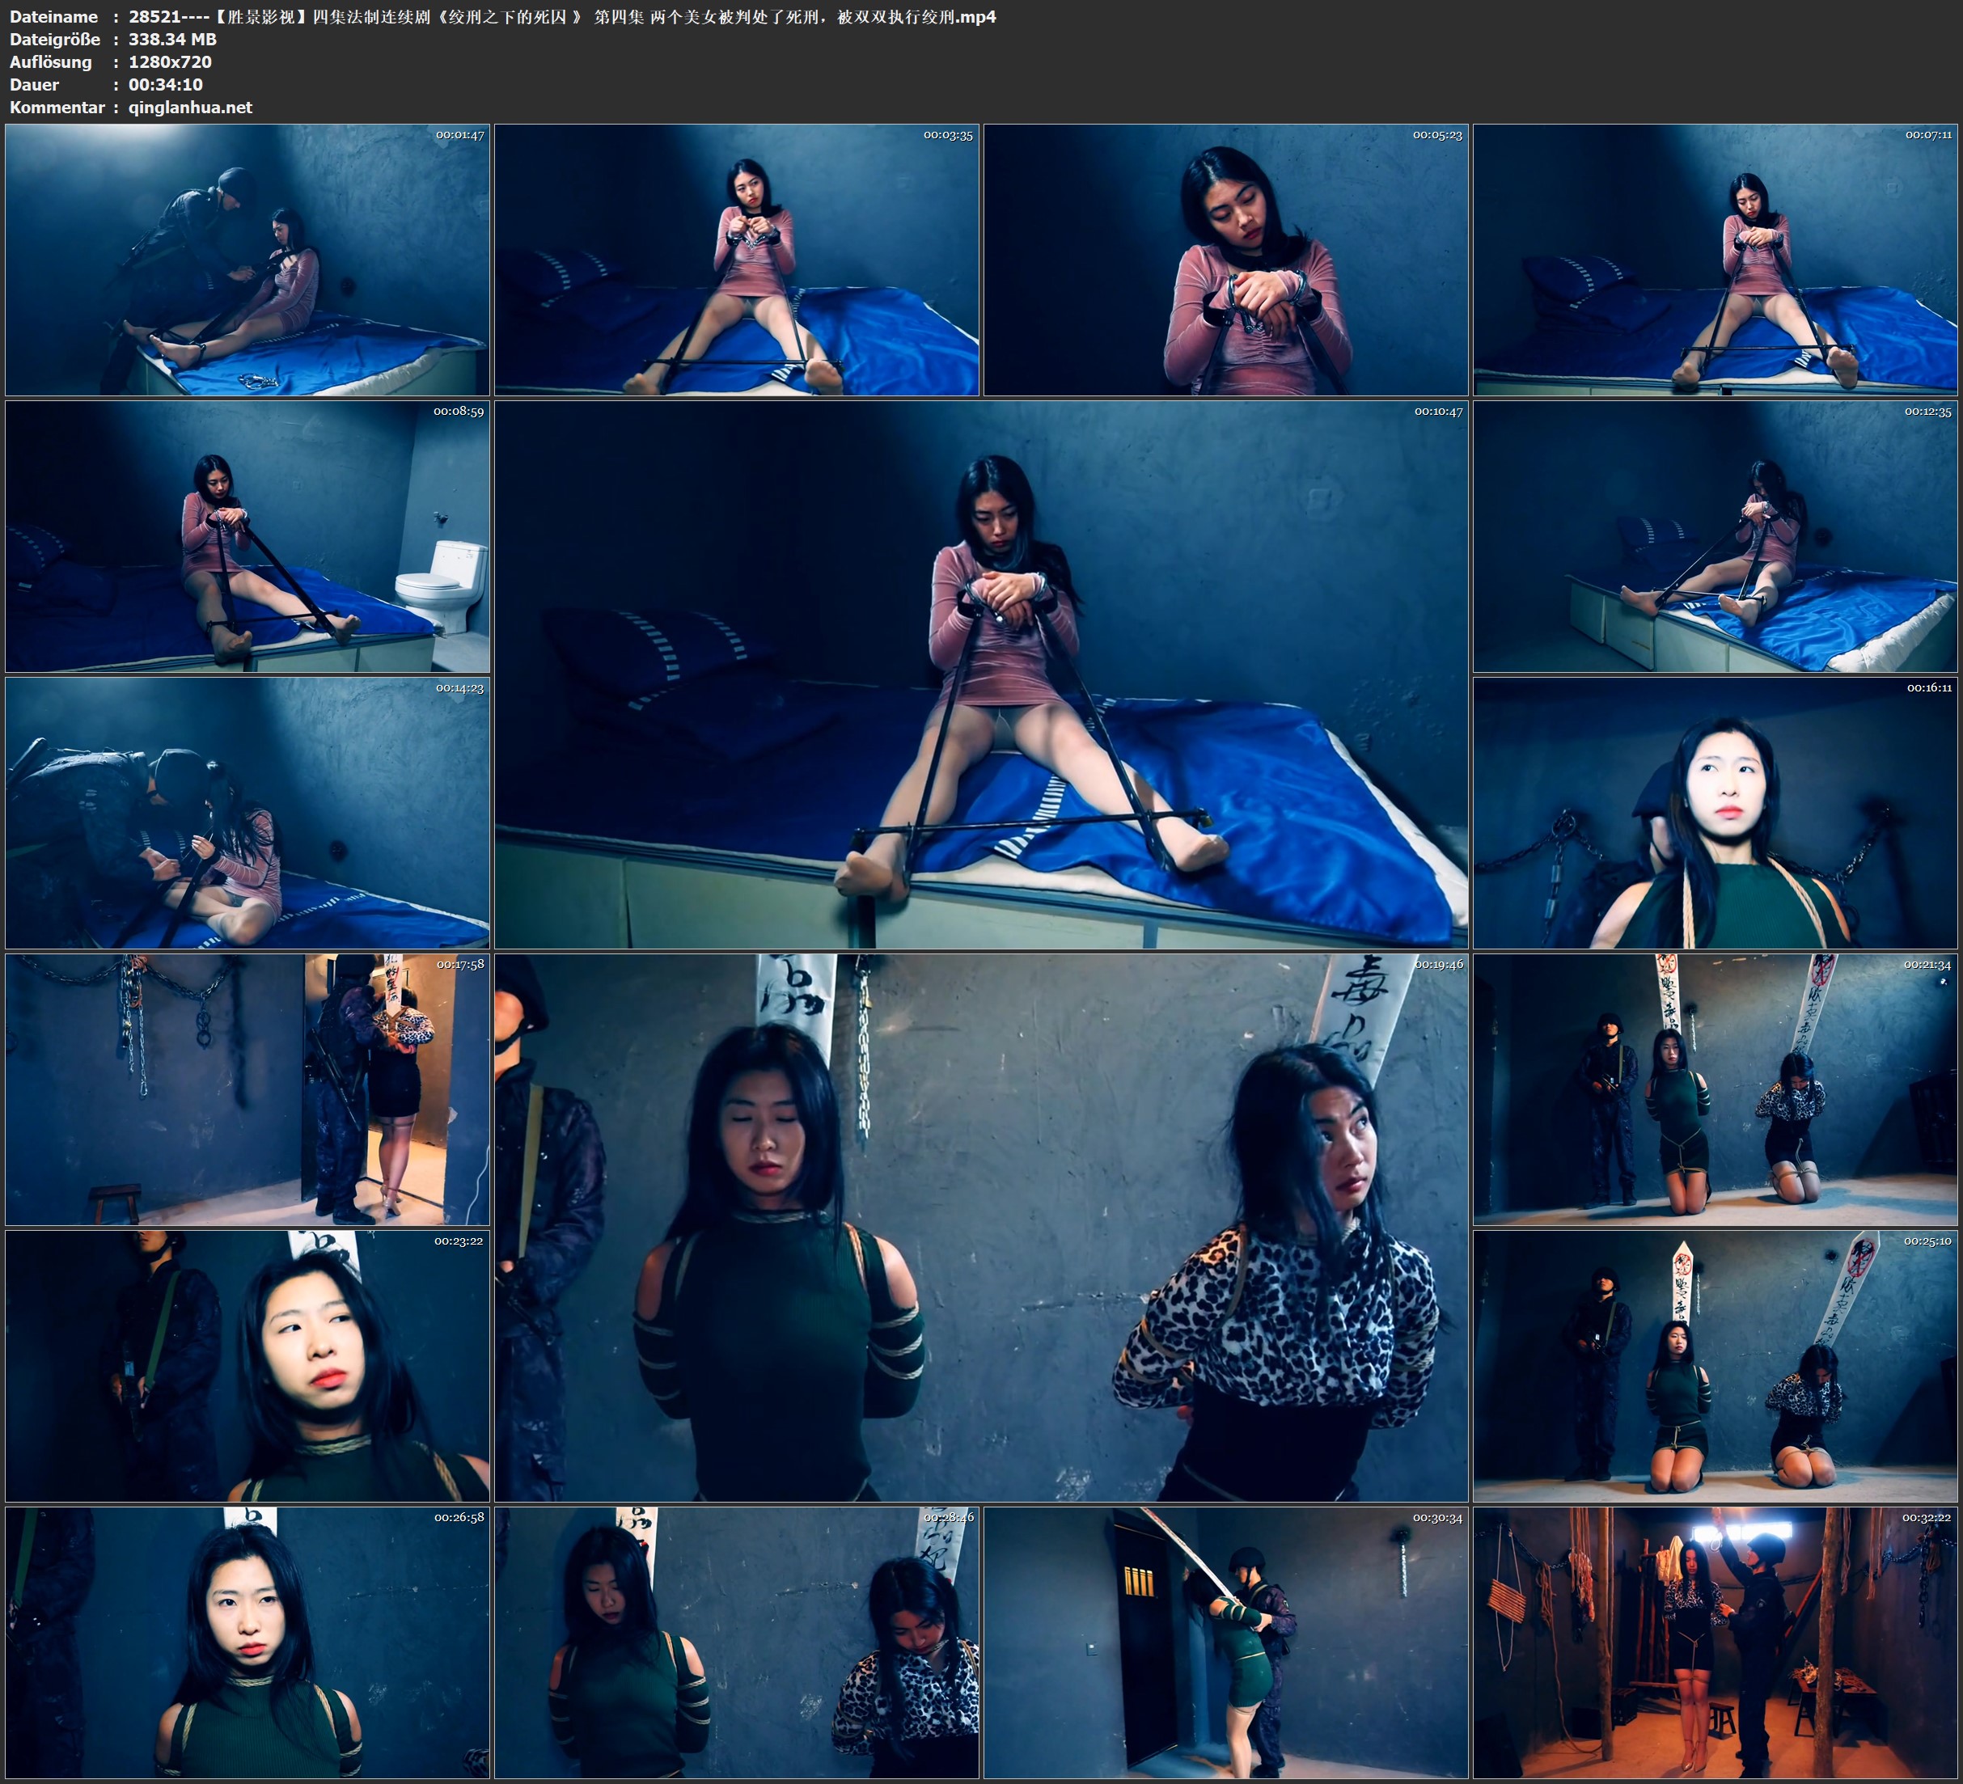The height and width of the screenshot is (1784, 1963).
Task: Open the 00:05:23 thumbnail
Action: pyautogui.click(x=1225, y=259)
